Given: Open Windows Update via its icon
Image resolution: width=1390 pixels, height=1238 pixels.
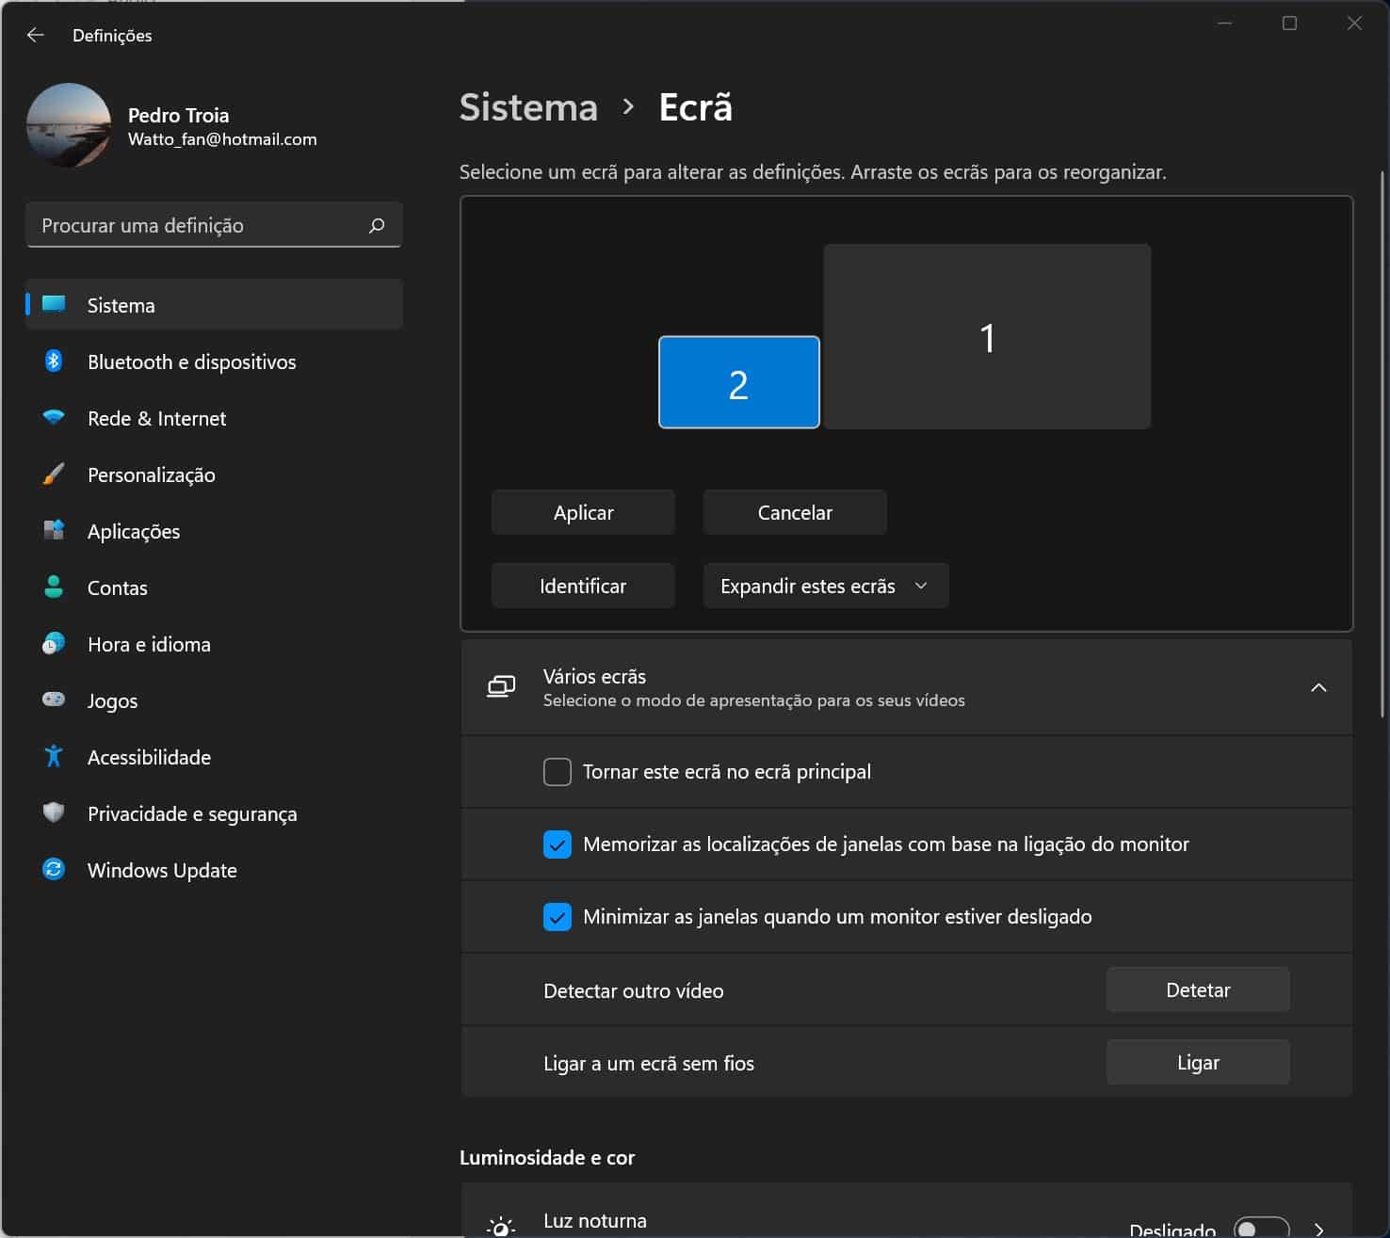Looking at the screenshot, I should pyautogui.click(x=54, y=870).
